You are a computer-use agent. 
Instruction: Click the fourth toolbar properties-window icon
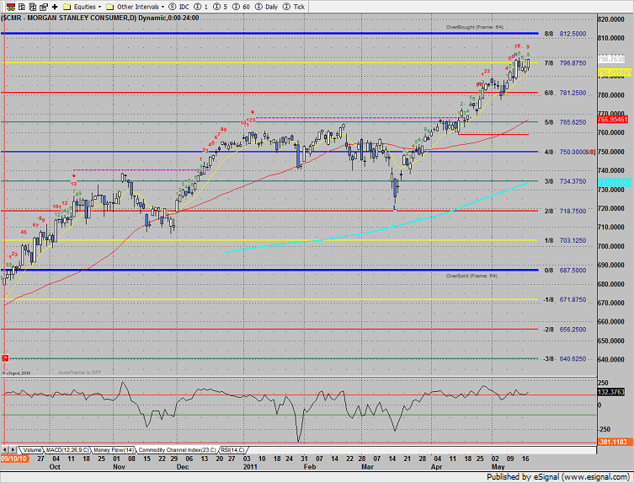point(44,7)
